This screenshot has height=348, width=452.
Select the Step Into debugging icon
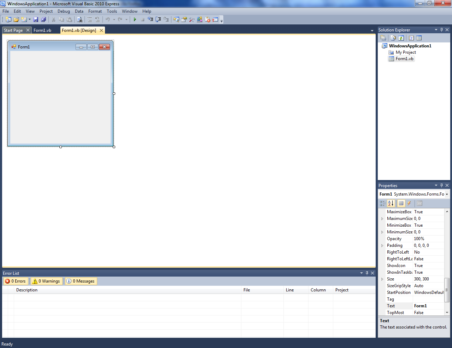pyautogui.click(x=151, y=19)
